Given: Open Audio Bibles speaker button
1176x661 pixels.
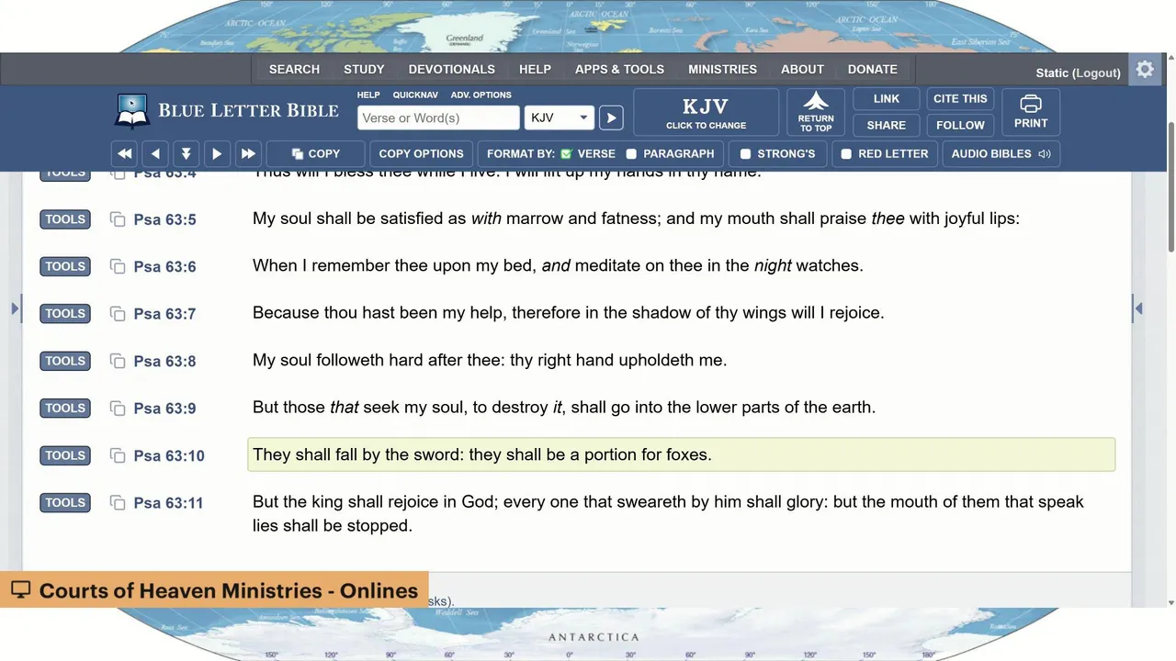Looking at the screenshot, I should (1001, 153).
